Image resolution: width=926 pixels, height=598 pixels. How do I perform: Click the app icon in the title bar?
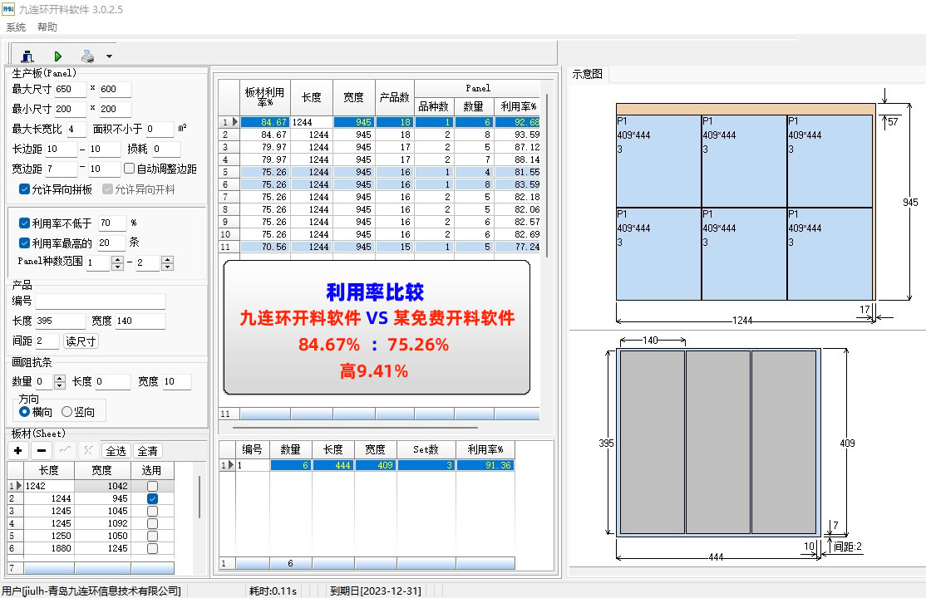tap(8, 9)
